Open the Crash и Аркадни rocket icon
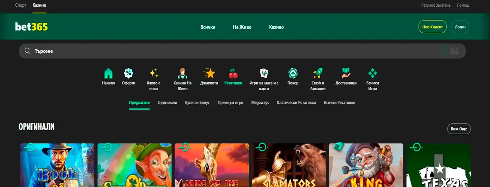The height and width of the screenshot is (187, 490). pyautogui.click(x=318, y=73)
